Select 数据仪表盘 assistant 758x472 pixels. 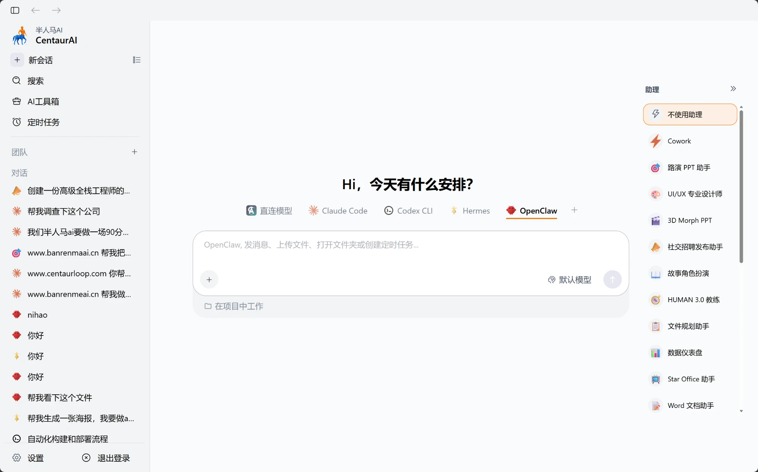click(x=690, y=353)
